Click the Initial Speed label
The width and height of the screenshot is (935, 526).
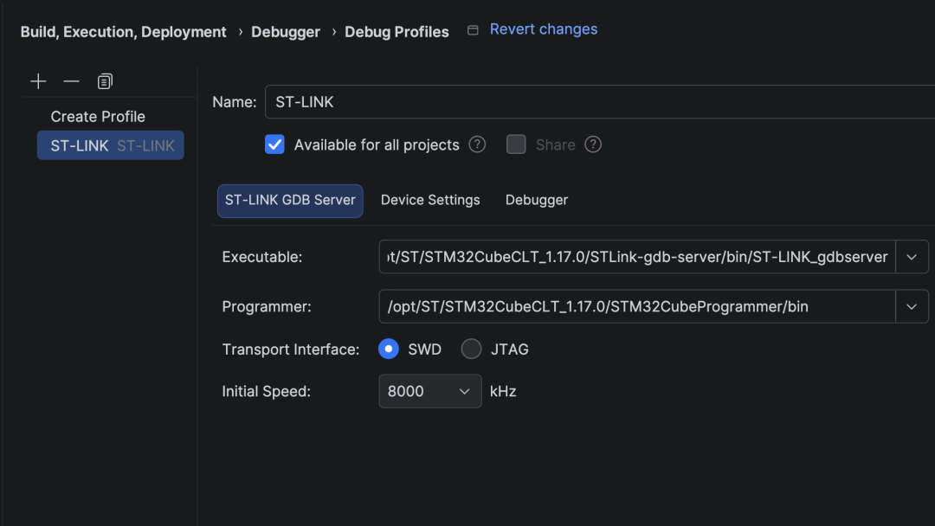pos(267,391)
